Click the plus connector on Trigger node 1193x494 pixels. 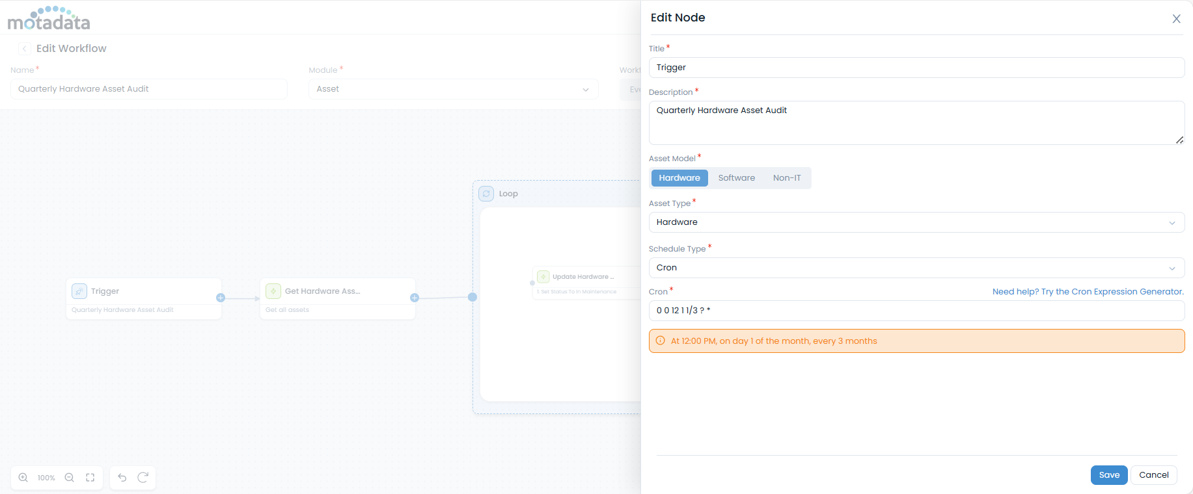coord(221,298)
